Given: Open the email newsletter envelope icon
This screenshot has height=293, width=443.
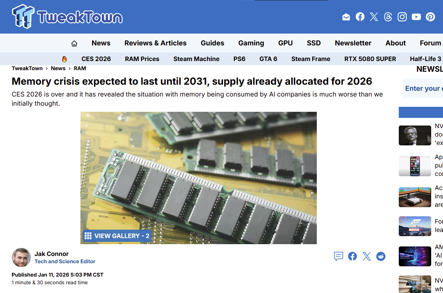Looking at the screenshot, I should tap(346, 17).
